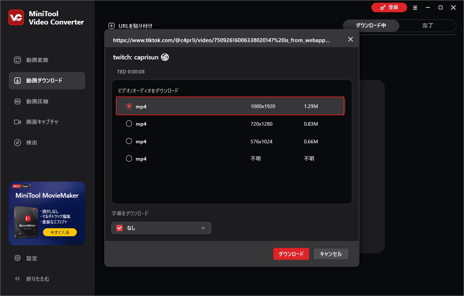The height and width of the screenshot is (296, 464).
Task: Click the red 登録 register button
Action: (389, 8)
